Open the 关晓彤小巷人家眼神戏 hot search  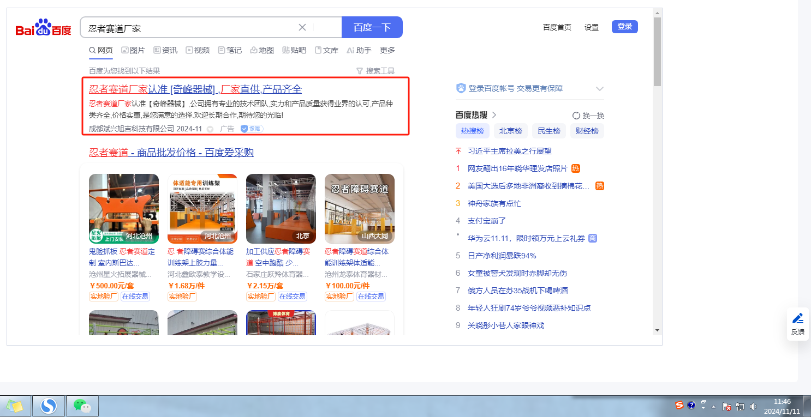pyautogui.click(x=506, y=325)
